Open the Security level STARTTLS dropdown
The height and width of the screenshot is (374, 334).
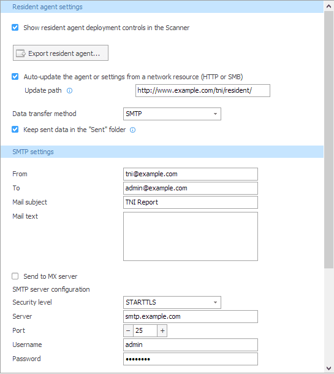172,302
